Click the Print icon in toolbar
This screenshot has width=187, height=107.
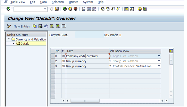point(84,9)
